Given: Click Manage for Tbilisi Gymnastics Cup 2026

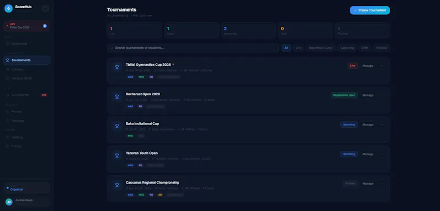Looking at the screenshot, I should tap(367, 66).
